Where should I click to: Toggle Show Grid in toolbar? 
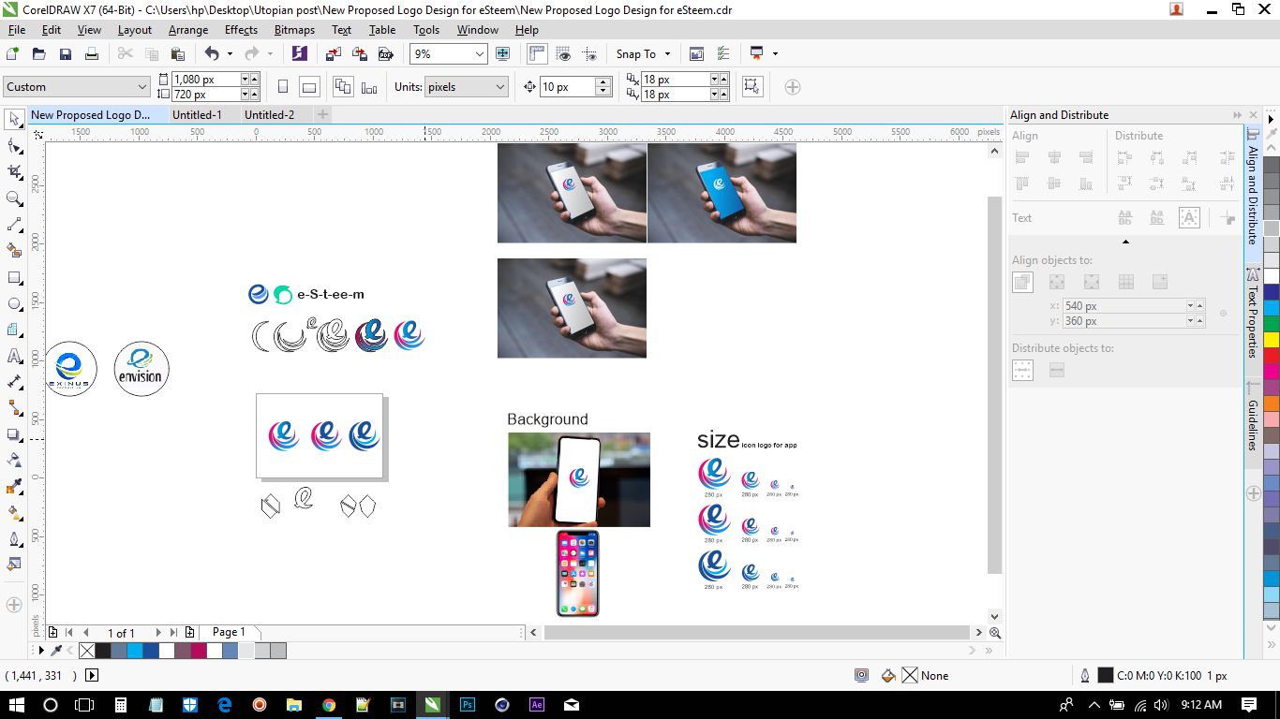(x=563, y=54)
